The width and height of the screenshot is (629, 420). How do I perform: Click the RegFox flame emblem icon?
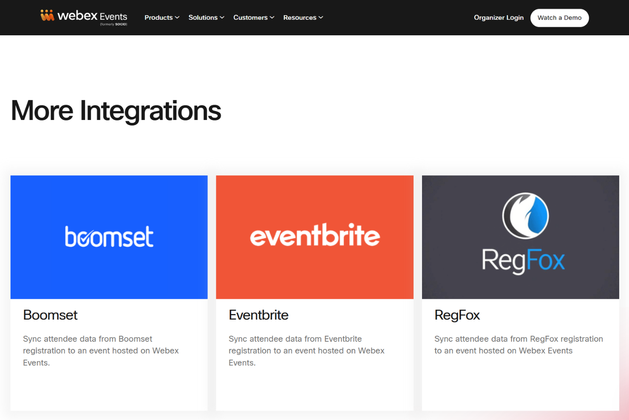click(x=525, y=216)
